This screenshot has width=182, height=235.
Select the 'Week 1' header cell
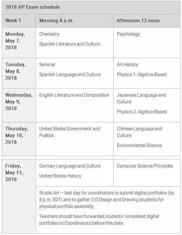[19, 21]
